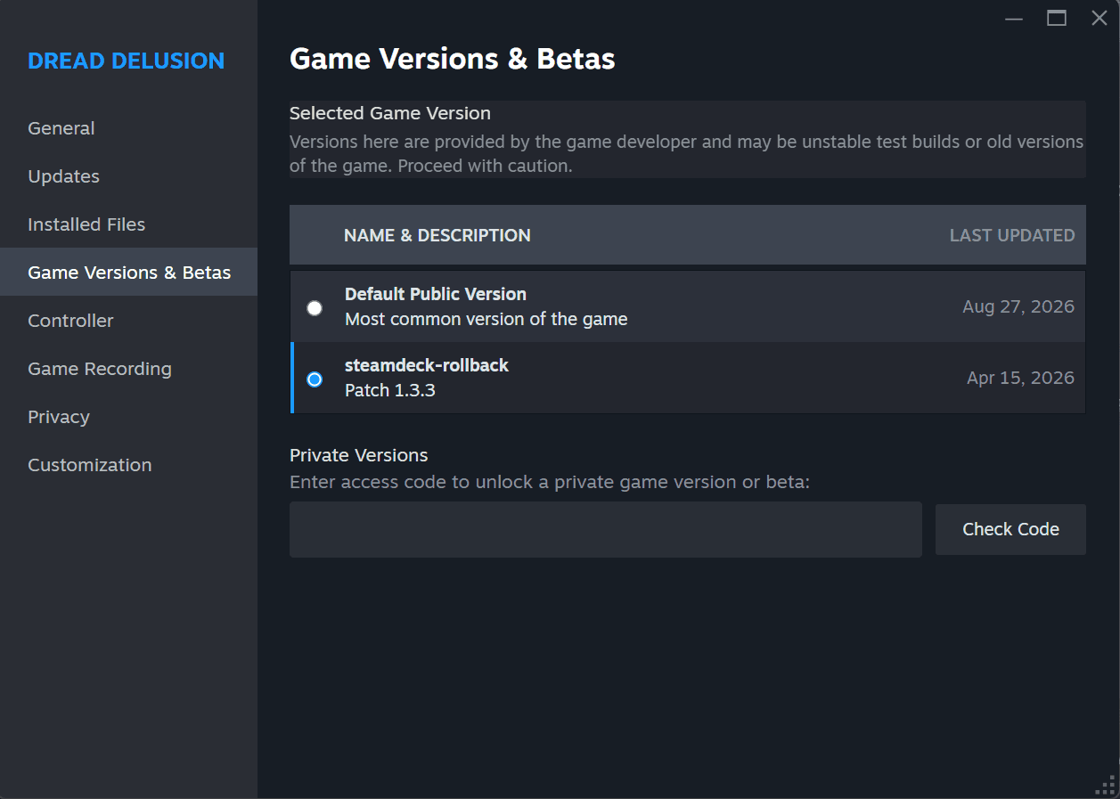Click the 'Apr 15, 2026' date
1120x799 pixels.
[1021, 379]
